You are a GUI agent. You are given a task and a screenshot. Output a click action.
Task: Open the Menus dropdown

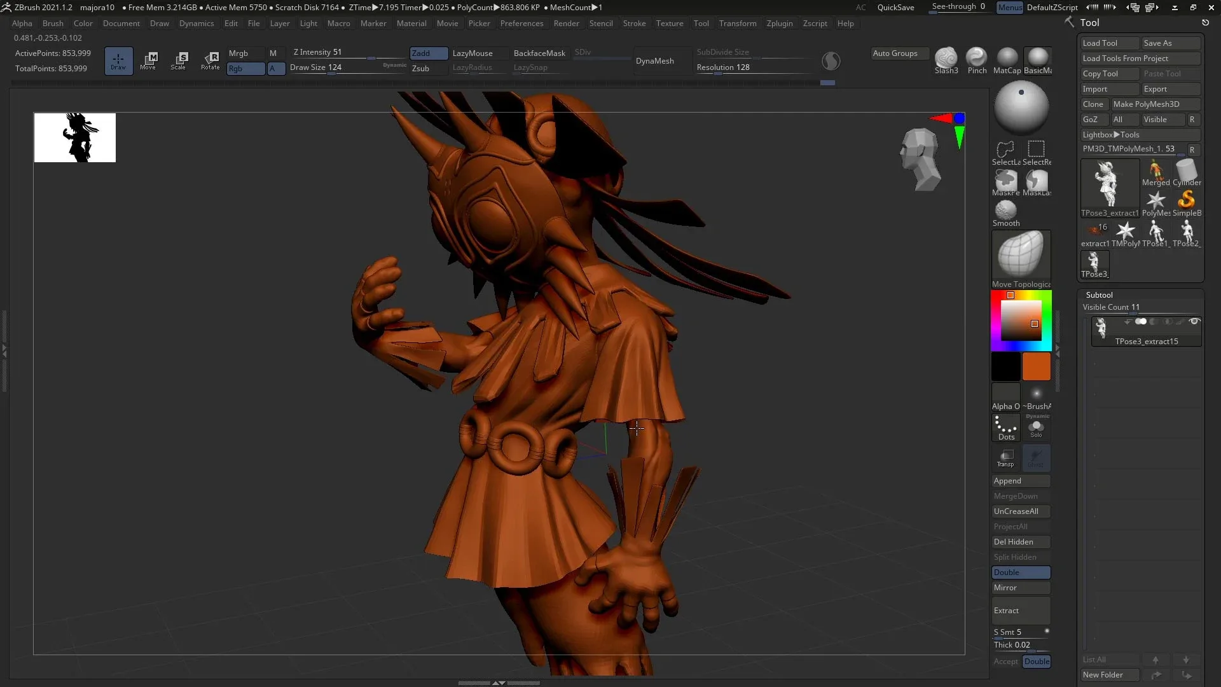1010,8
